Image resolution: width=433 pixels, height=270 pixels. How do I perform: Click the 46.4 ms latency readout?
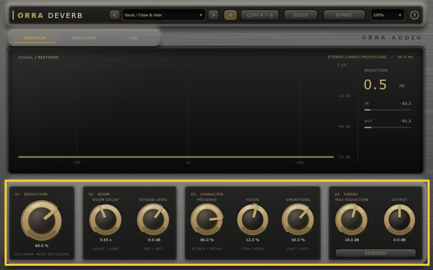(405, 57)
